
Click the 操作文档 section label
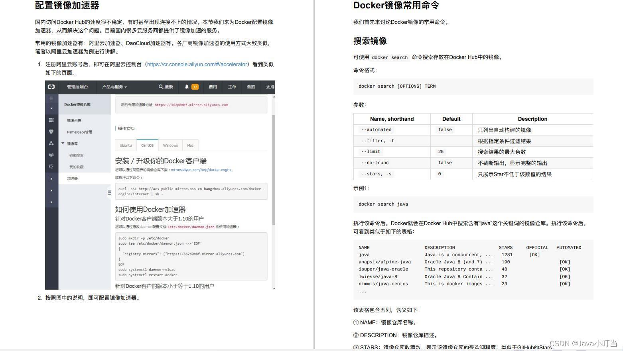pyautogui.click(x=126, y=128)
